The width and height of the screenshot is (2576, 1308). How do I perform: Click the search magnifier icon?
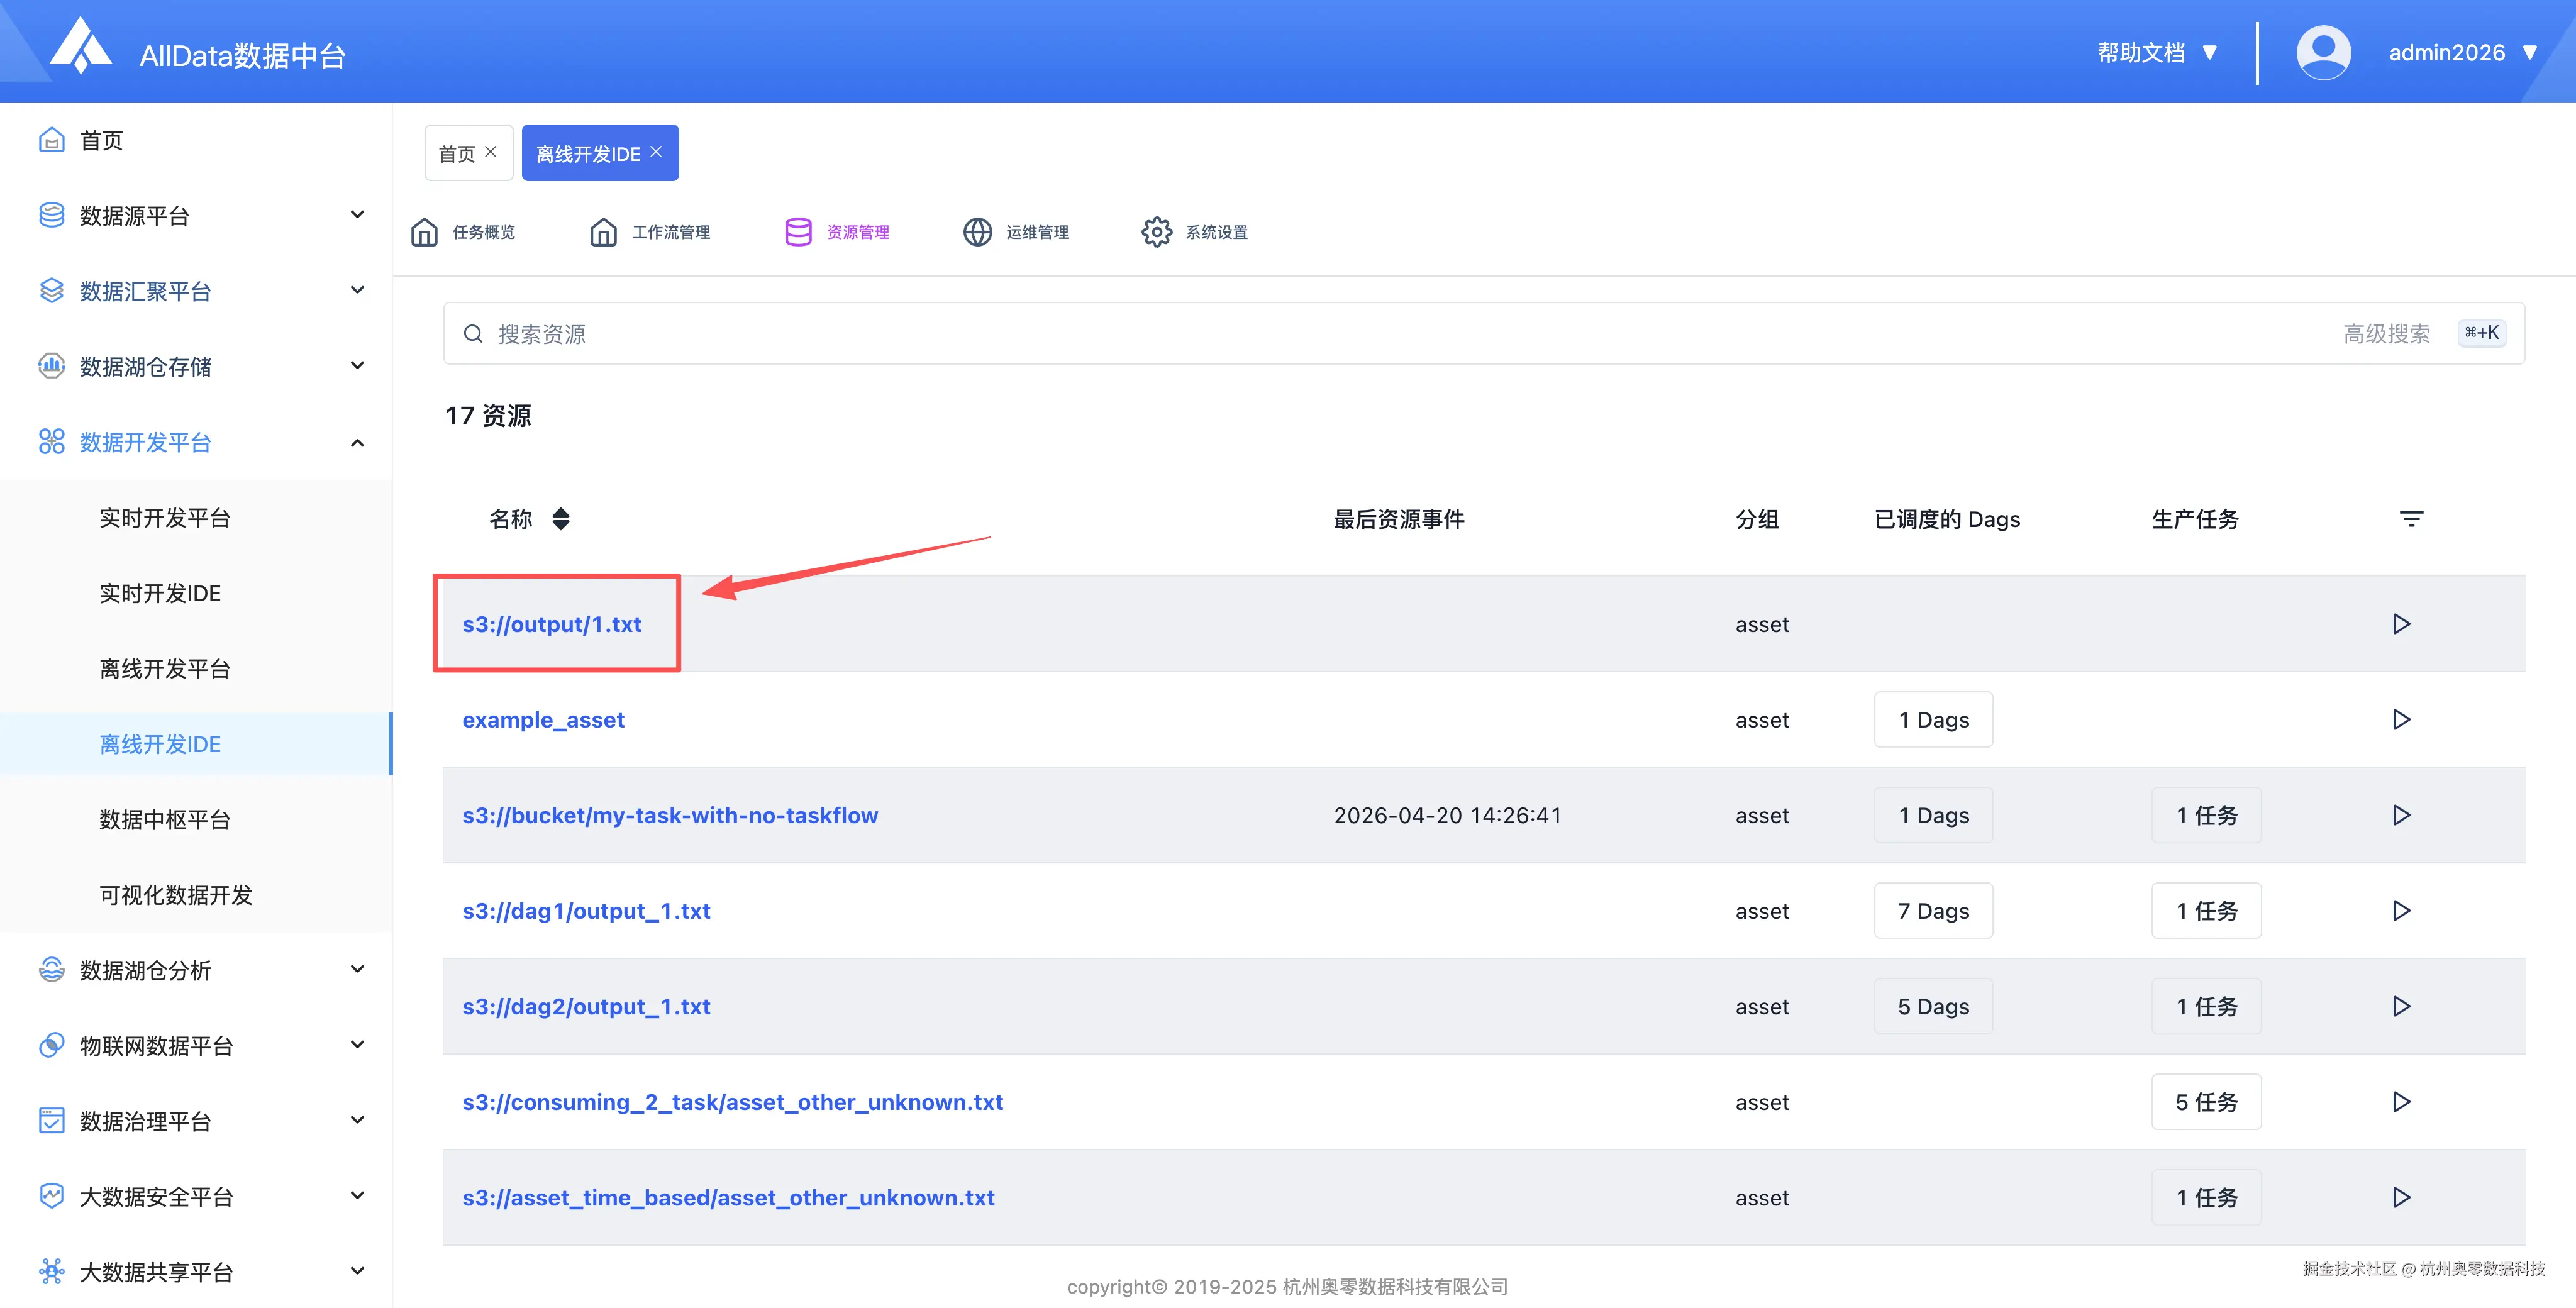473,334
